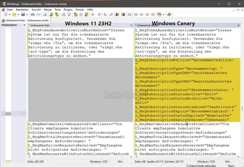This screenshot has width=244, height=167.
Task: Click the Previous Conflict toolbar icon
Action: [69, 15]
